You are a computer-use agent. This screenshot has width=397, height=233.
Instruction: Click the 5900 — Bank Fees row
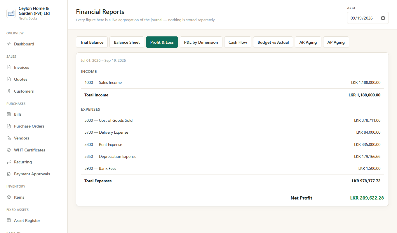(232, 168)
